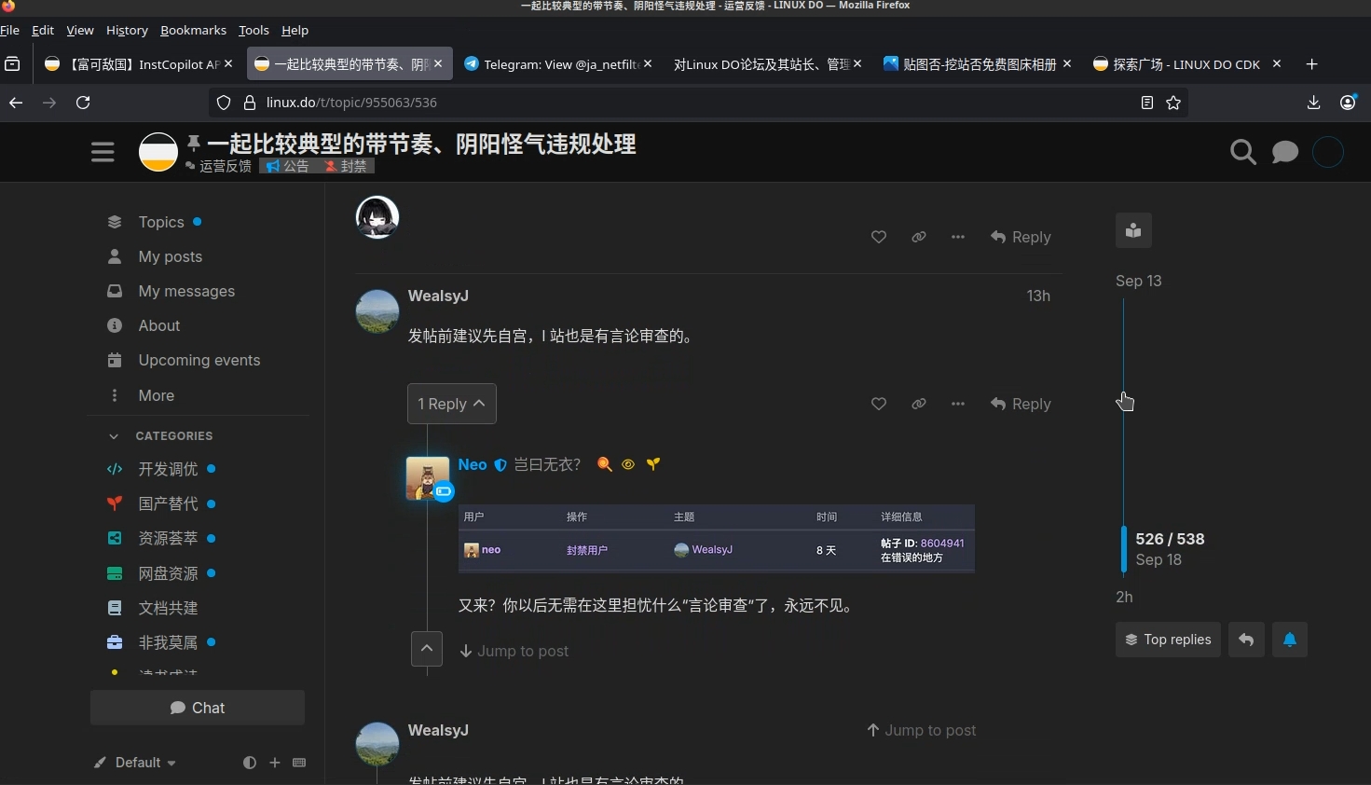Like WealsyJ's post with heart icon
The height and width of the screenshot is (785, 1371).
tap(878, 404)
